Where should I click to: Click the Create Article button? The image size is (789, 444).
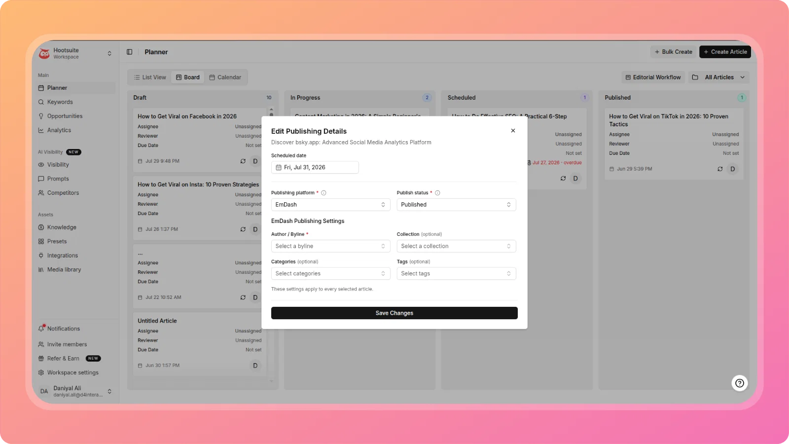725,52
